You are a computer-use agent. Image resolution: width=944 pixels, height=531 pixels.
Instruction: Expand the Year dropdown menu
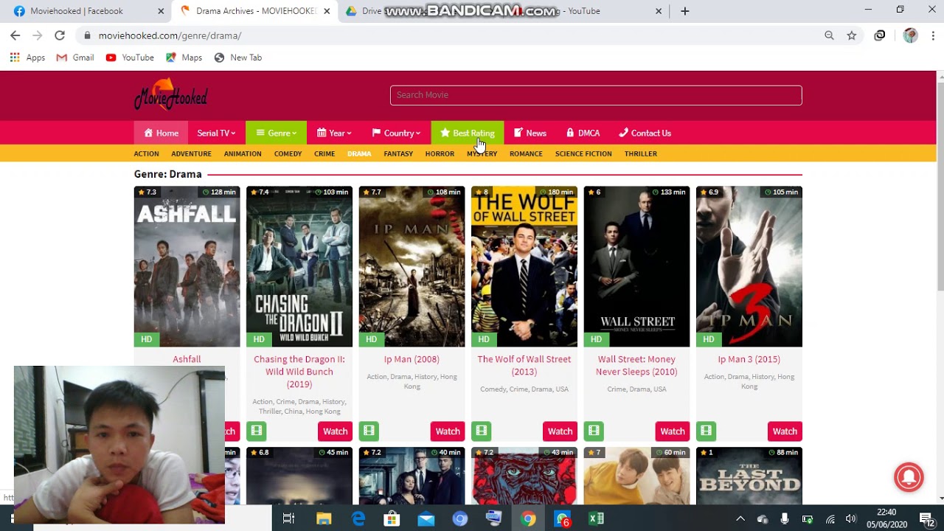tap(334, 133)
